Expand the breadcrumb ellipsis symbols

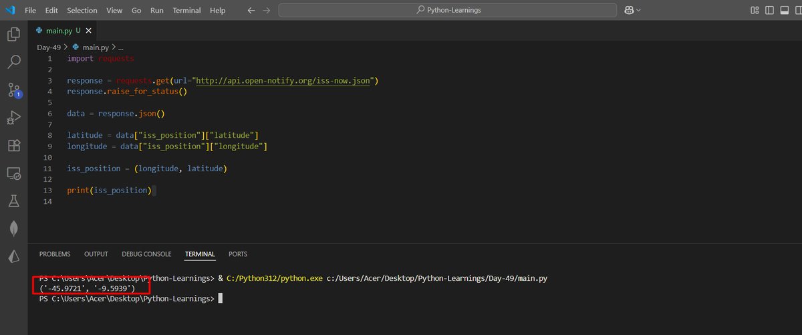(121, 47)
